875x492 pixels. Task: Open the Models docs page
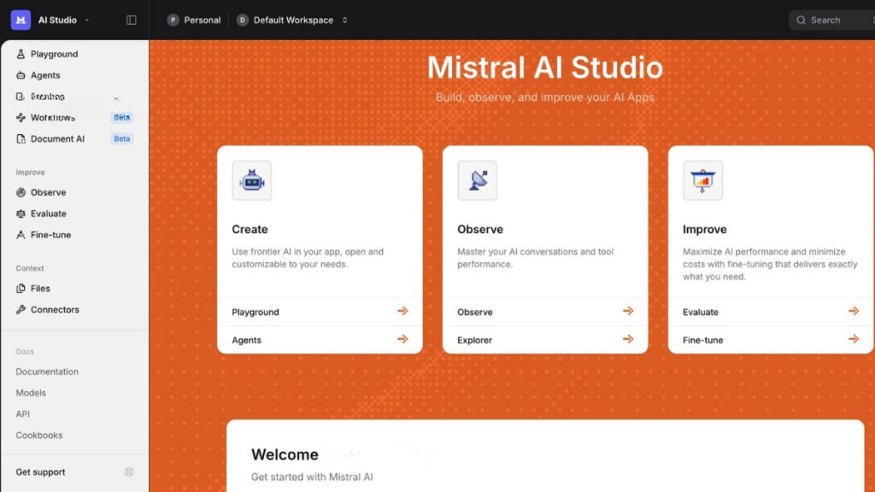pos(31,393)
